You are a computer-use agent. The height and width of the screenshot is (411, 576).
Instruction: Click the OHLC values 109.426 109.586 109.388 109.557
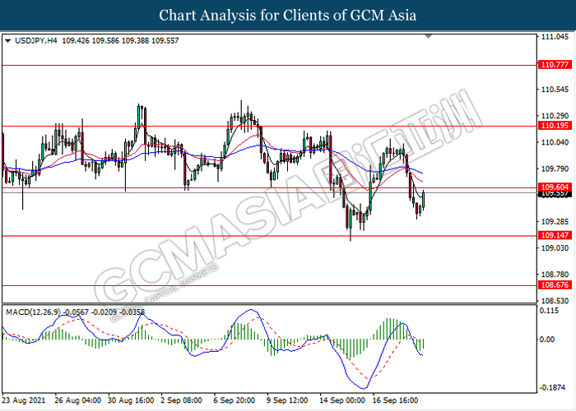pyautogui.click(x=120, y=41)
